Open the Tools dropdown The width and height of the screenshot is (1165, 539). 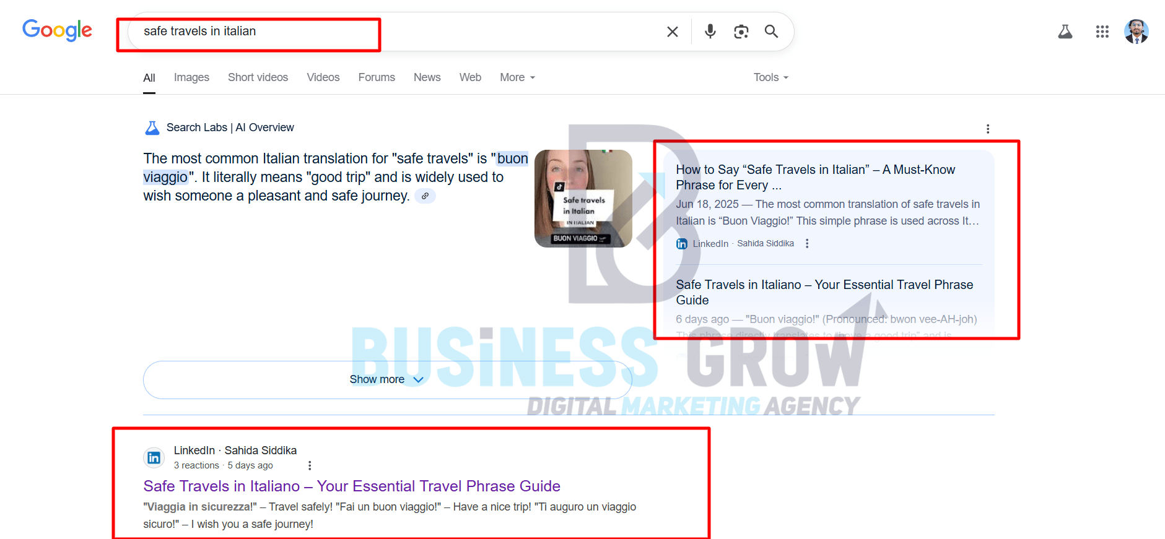tap(771, 77)
